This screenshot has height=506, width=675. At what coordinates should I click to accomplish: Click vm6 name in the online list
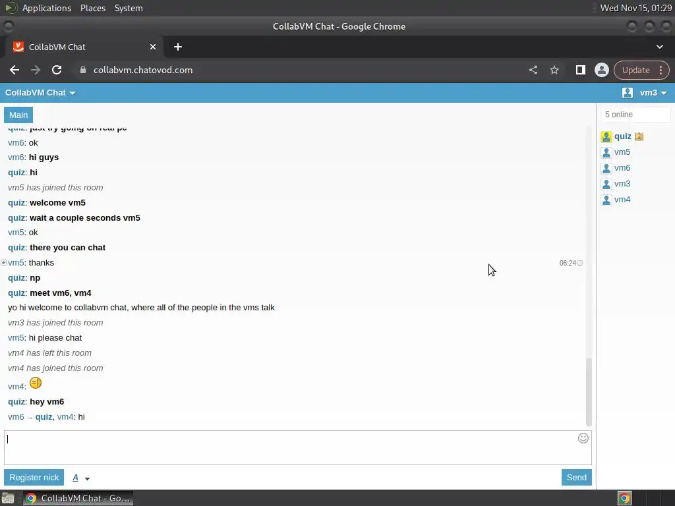pos(622,168)
